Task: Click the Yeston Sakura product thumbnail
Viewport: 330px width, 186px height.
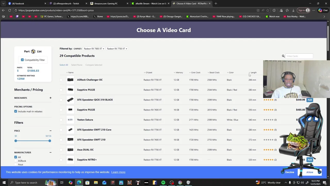Action: click(70, 120)
